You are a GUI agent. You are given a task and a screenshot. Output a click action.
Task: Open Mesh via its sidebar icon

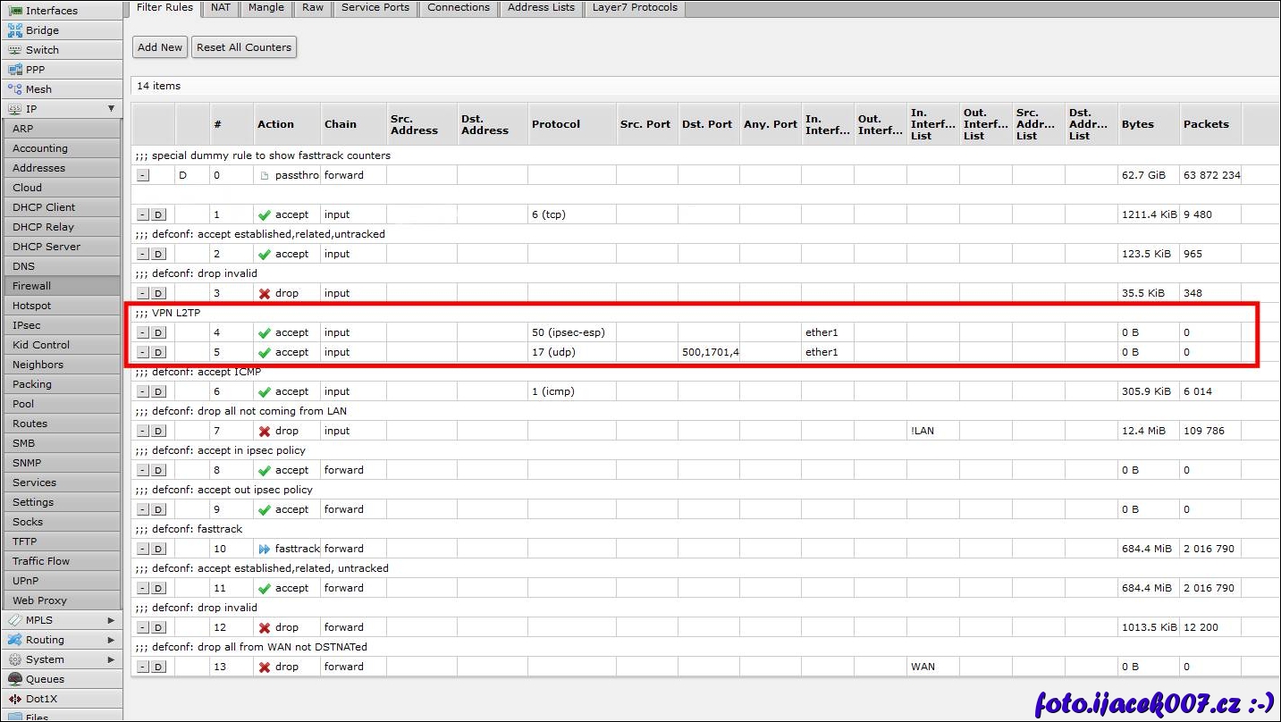pos(14,89)
